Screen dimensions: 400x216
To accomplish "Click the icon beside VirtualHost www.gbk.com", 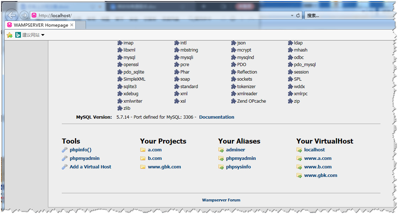I will coord(299,175).
